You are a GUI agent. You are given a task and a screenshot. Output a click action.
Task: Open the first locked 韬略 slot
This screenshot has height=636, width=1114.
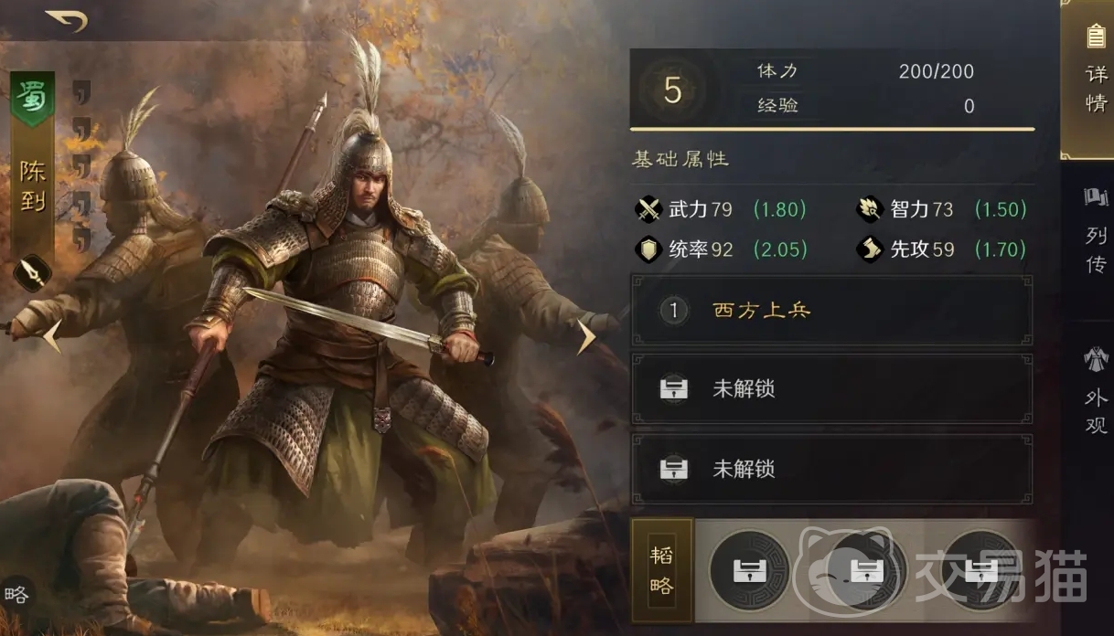pos(748,571)
